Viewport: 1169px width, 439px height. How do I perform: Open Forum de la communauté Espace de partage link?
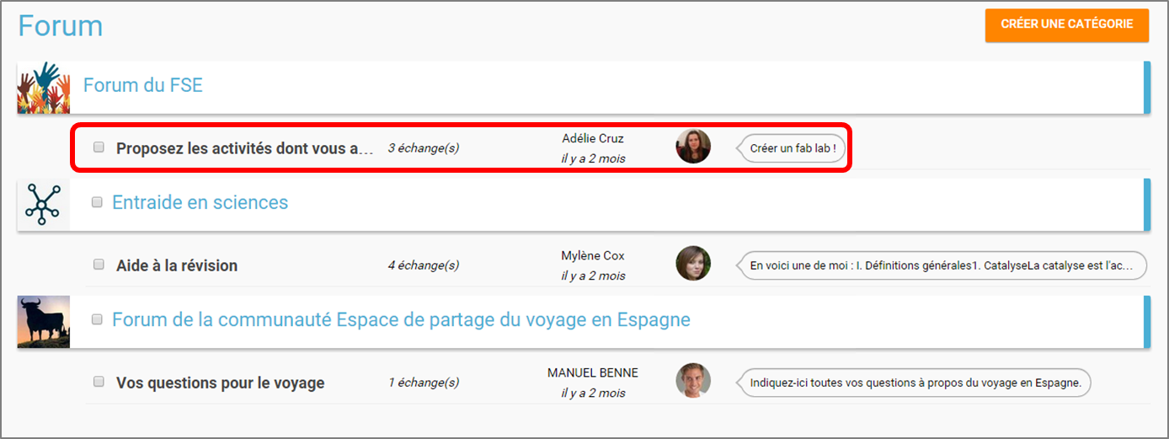401,320
